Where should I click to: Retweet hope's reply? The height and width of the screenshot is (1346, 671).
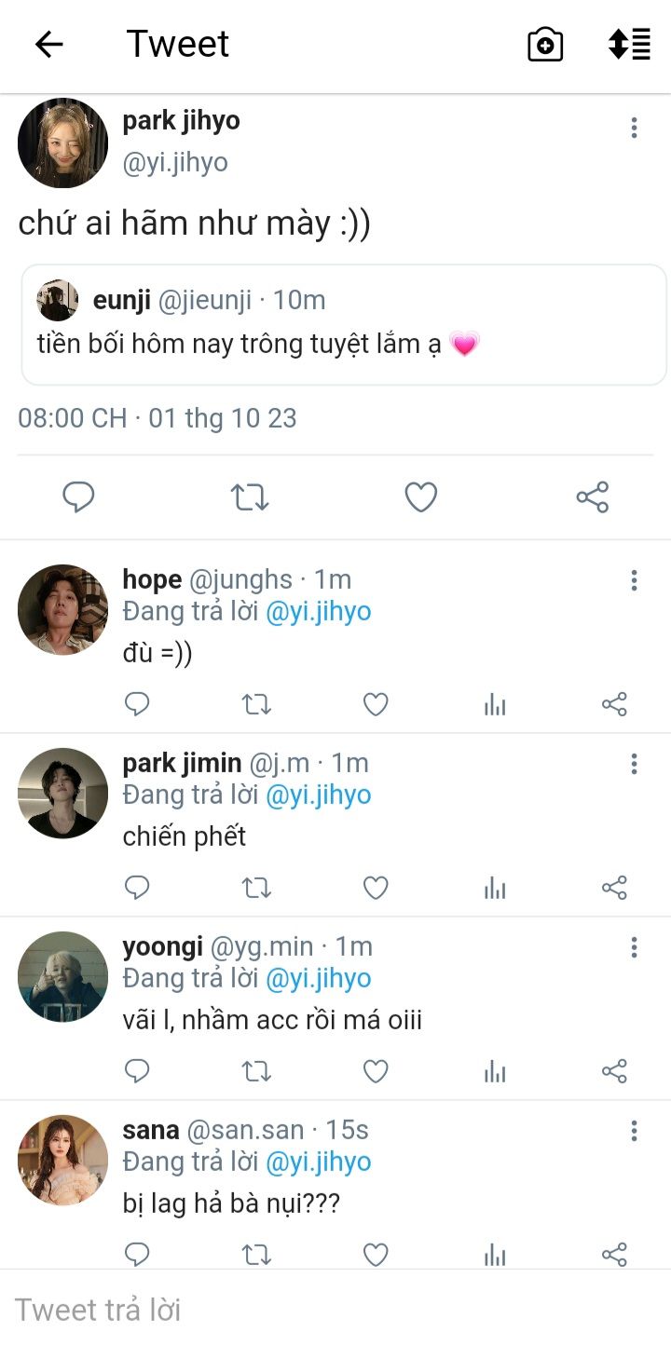[256, 704]
